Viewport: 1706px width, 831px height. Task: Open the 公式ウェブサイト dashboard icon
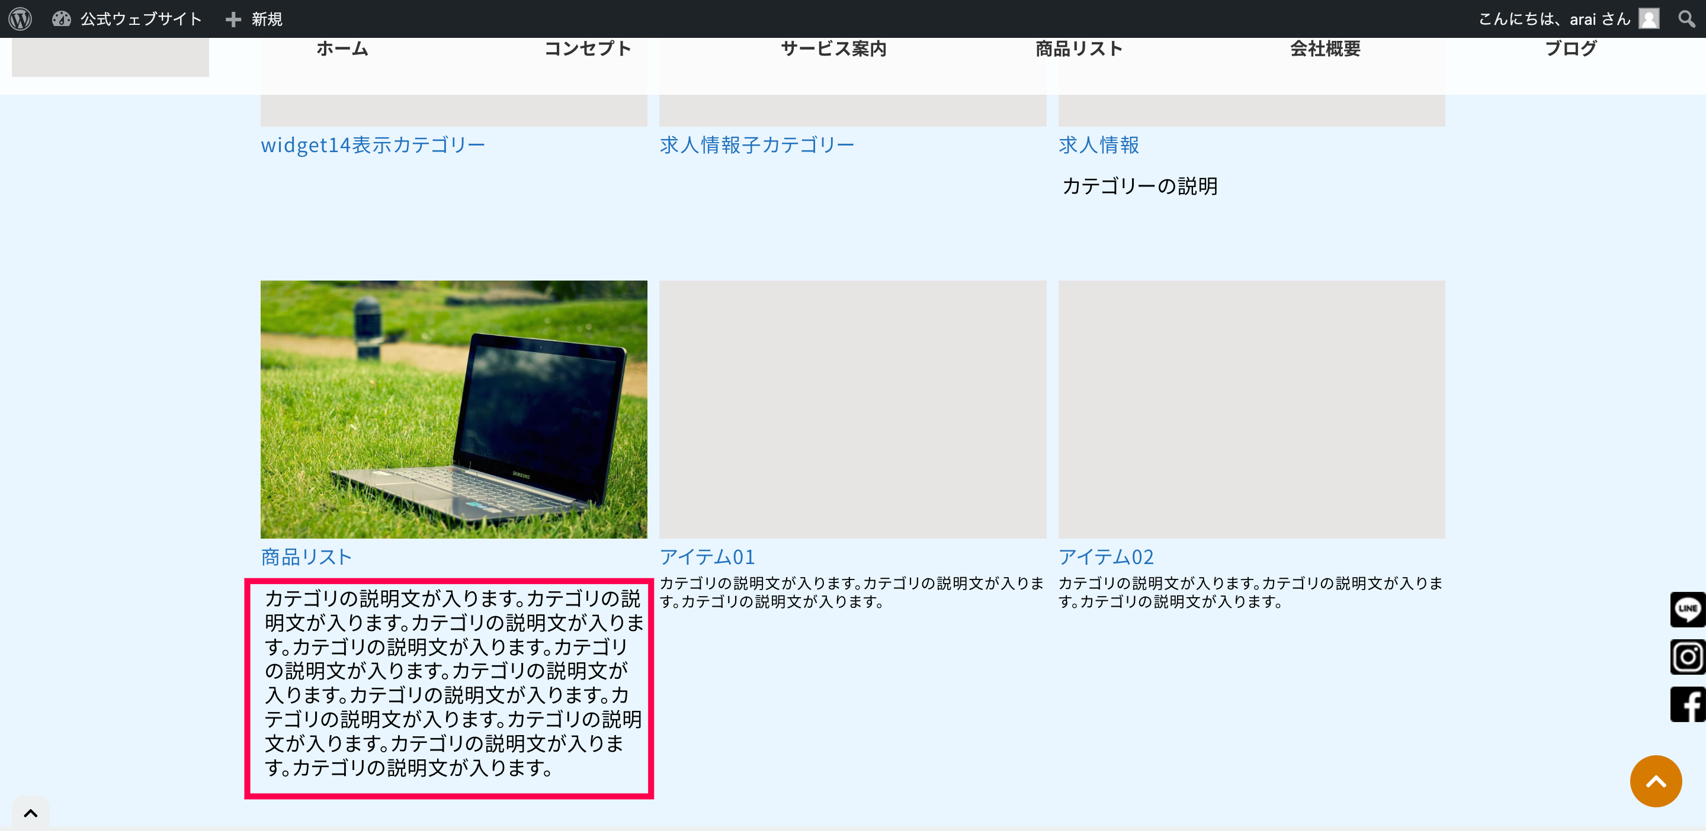click(x=62, y=18)
